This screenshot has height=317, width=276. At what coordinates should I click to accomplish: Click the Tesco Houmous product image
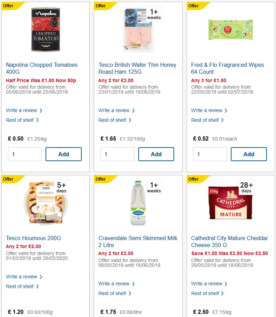[x=46, y=203]
